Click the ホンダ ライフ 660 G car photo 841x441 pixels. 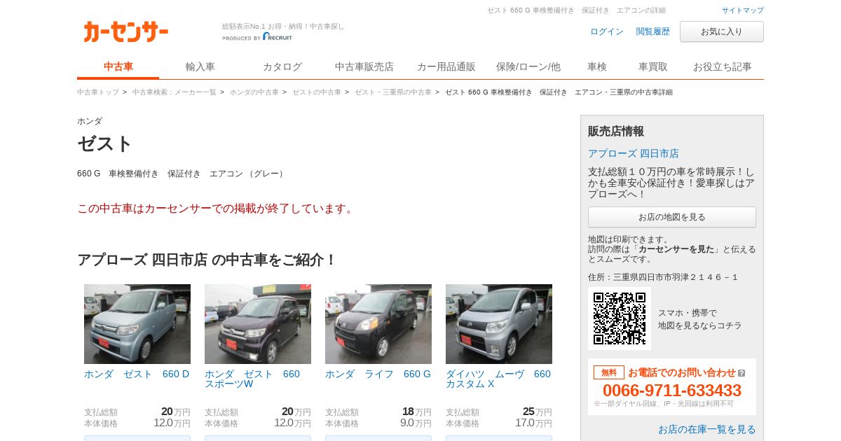[378, 324]
